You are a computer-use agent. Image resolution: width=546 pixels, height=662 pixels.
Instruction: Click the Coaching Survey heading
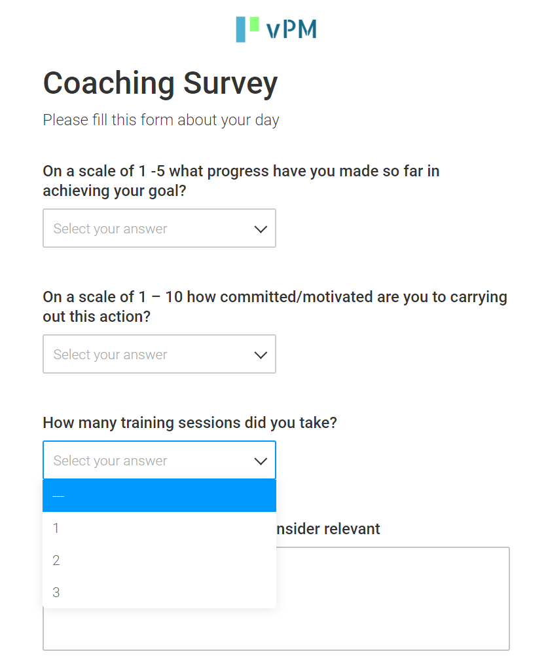point(160,83)
